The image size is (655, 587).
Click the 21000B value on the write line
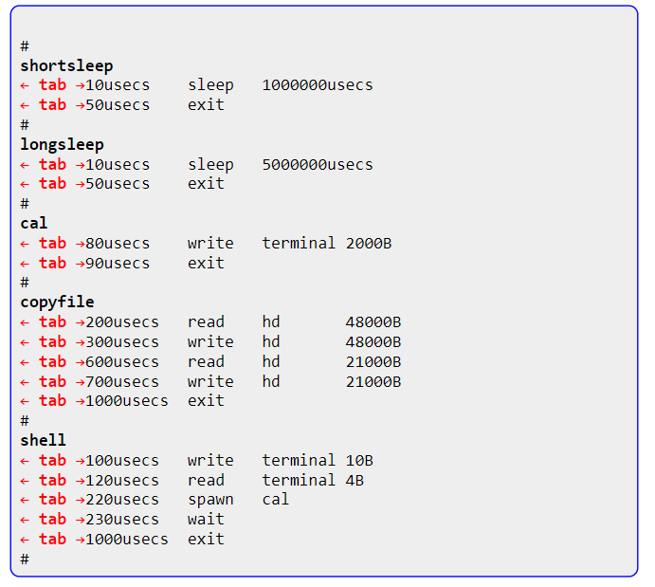pos(373,381)
